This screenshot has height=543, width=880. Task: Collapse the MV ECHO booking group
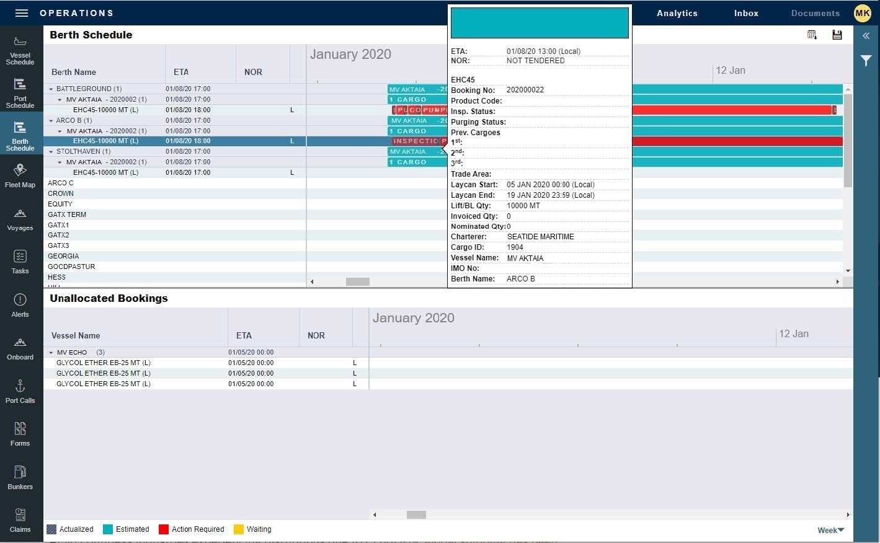[51, 352]
